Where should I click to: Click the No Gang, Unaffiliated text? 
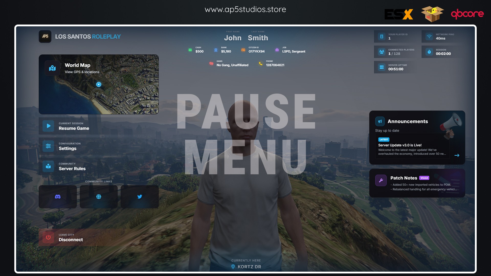coord(232,65)
